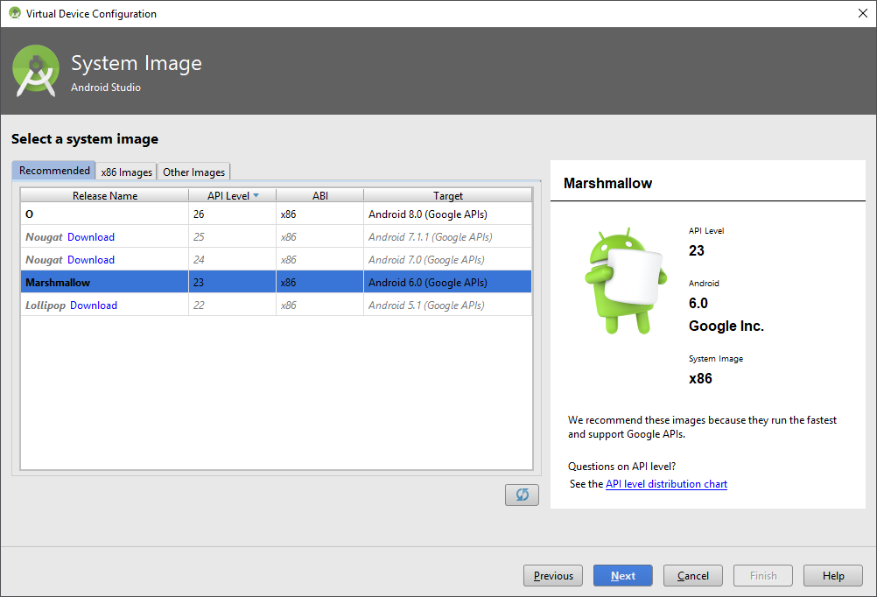Click the Virtual Device Configuration title bar icon
The height and width of the screenshot is (597, 877).
[x=15, y=13]
